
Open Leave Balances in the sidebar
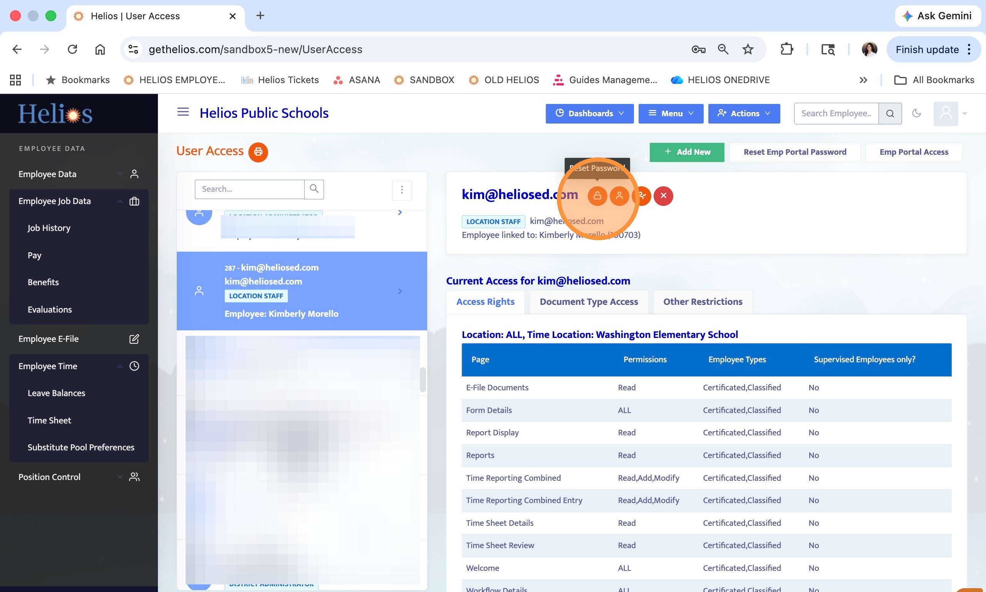[56, 393]
